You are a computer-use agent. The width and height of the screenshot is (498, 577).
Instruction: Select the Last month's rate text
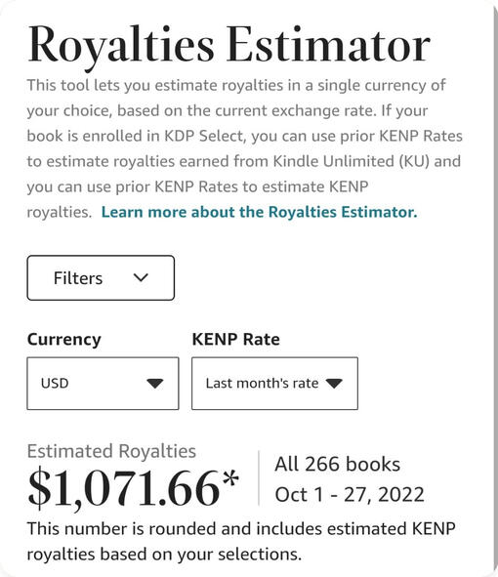pyautogui.click(x=262, y=384)
